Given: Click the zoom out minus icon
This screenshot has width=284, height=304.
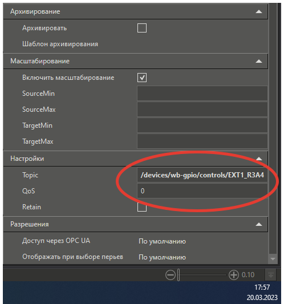Looking at the screenshot, I should [x=171, y=275].
